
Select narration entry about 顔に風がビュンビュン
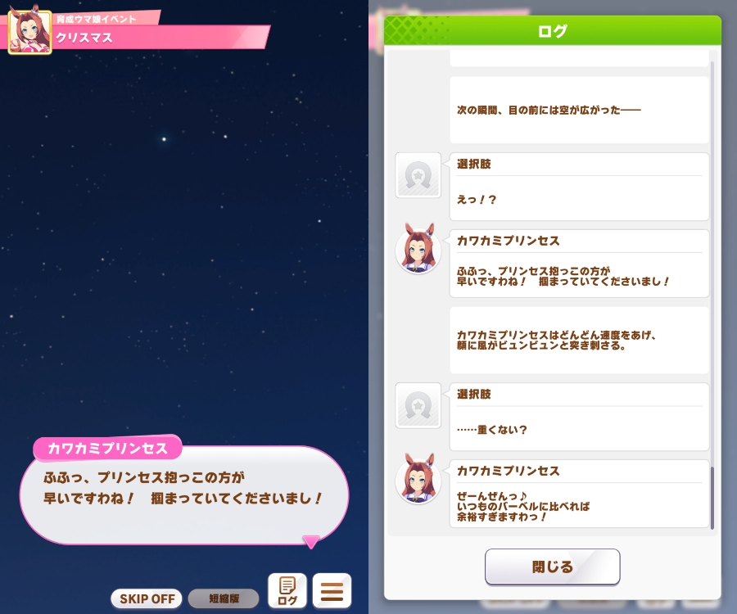coord(579,340)
